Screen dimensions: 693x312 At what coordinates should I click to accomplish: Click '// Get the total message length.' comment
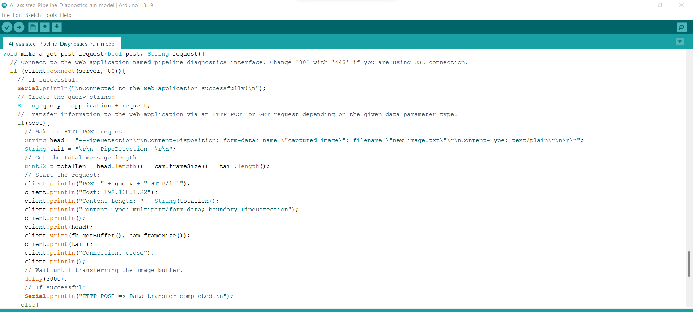point(82,158)
